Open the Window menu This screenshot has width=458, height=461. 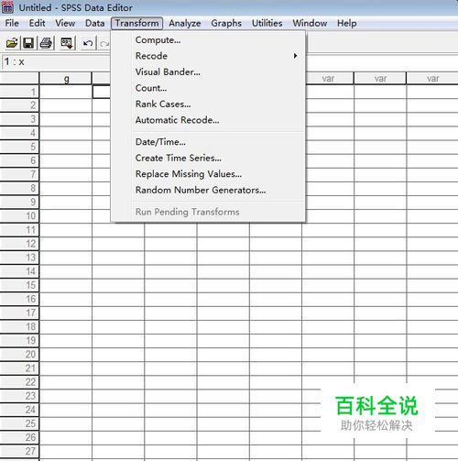[310, 23]
